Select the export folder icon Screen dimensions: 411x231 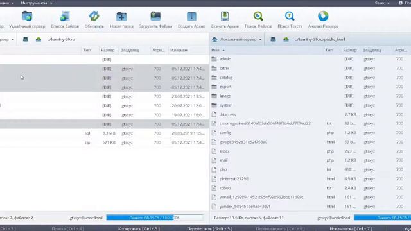(214, 87)
